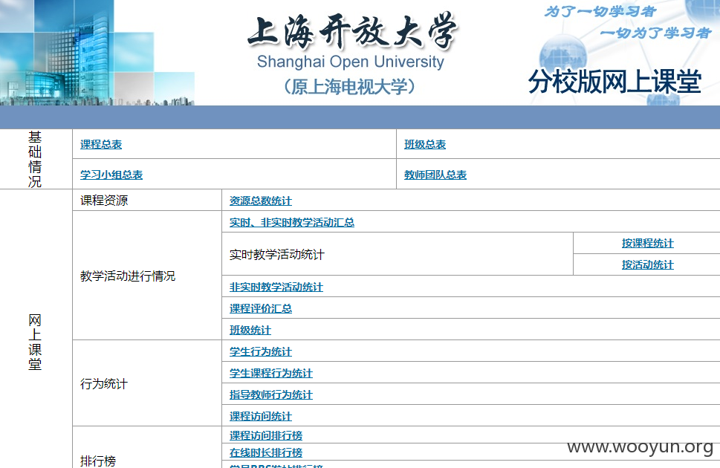720x468 pixels.
Task: Open 指导教师行为统计 link
Action: [271, 395]
